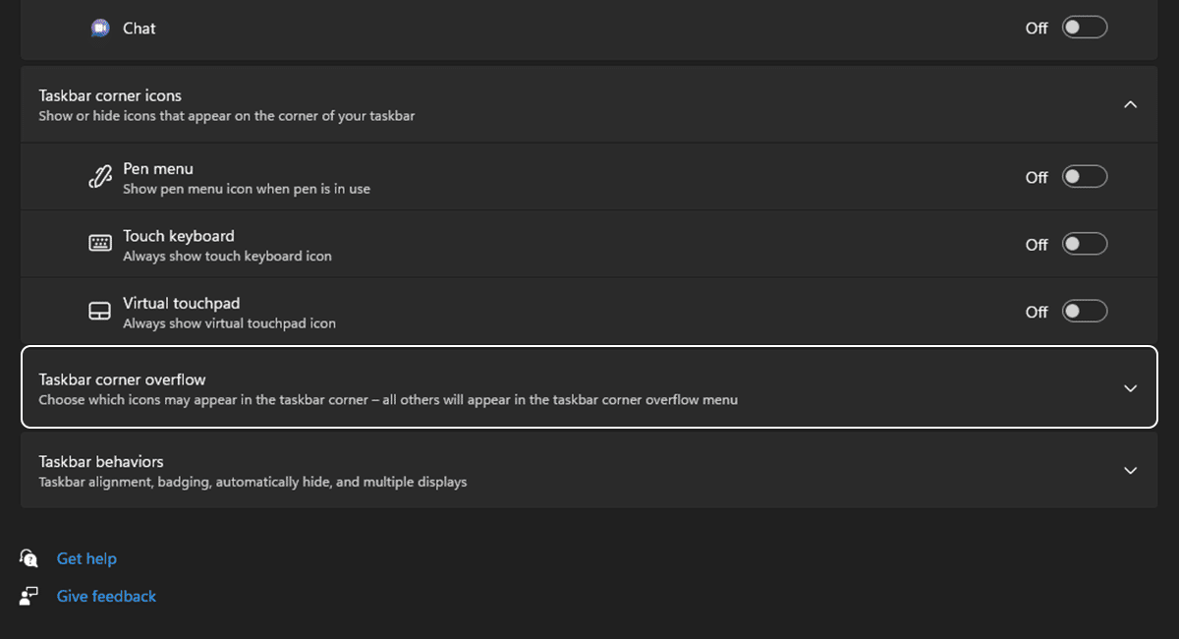Image resolution: width=1179 pixels, height=639 pixels.
Task: Click the Taskbar corner icons heading
Action: [109, 95]
